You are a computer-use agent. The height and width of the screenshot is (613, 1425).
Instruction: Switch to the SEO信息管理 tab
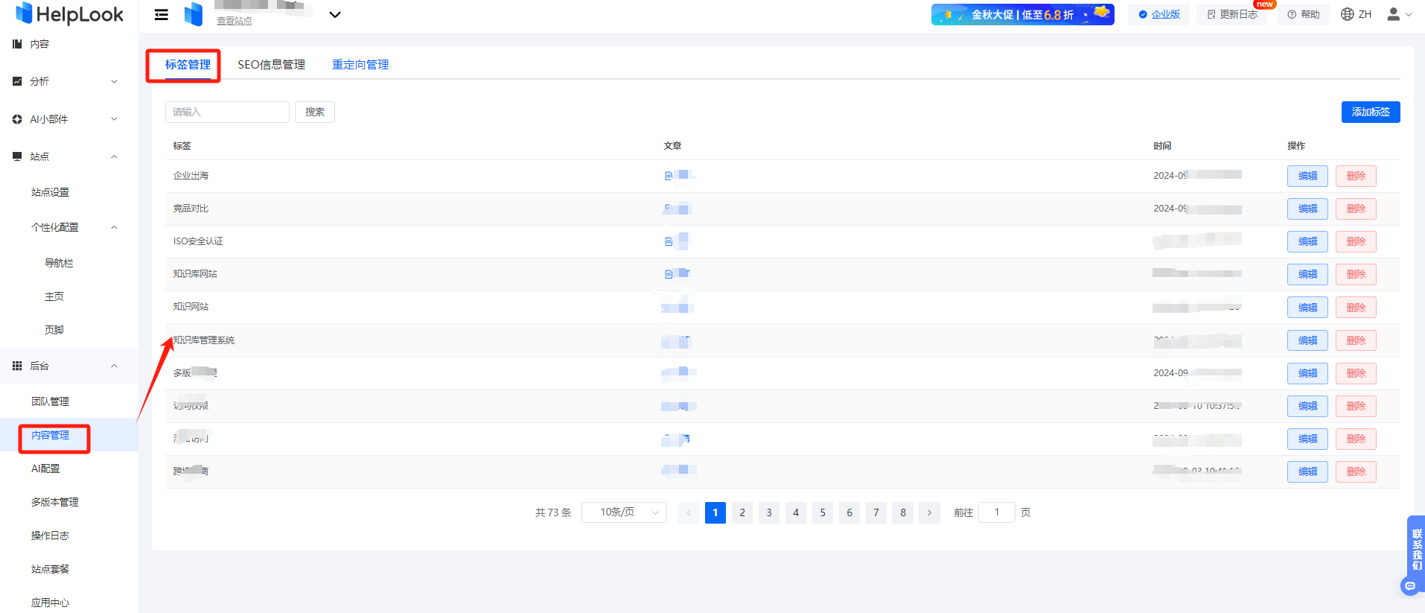pos(271,65)
